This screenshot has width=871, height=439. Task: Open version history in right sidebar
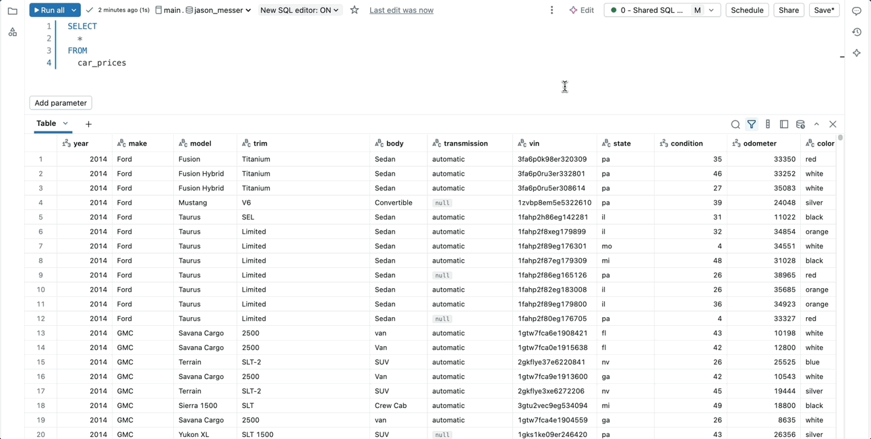click(x=857, y=32)
